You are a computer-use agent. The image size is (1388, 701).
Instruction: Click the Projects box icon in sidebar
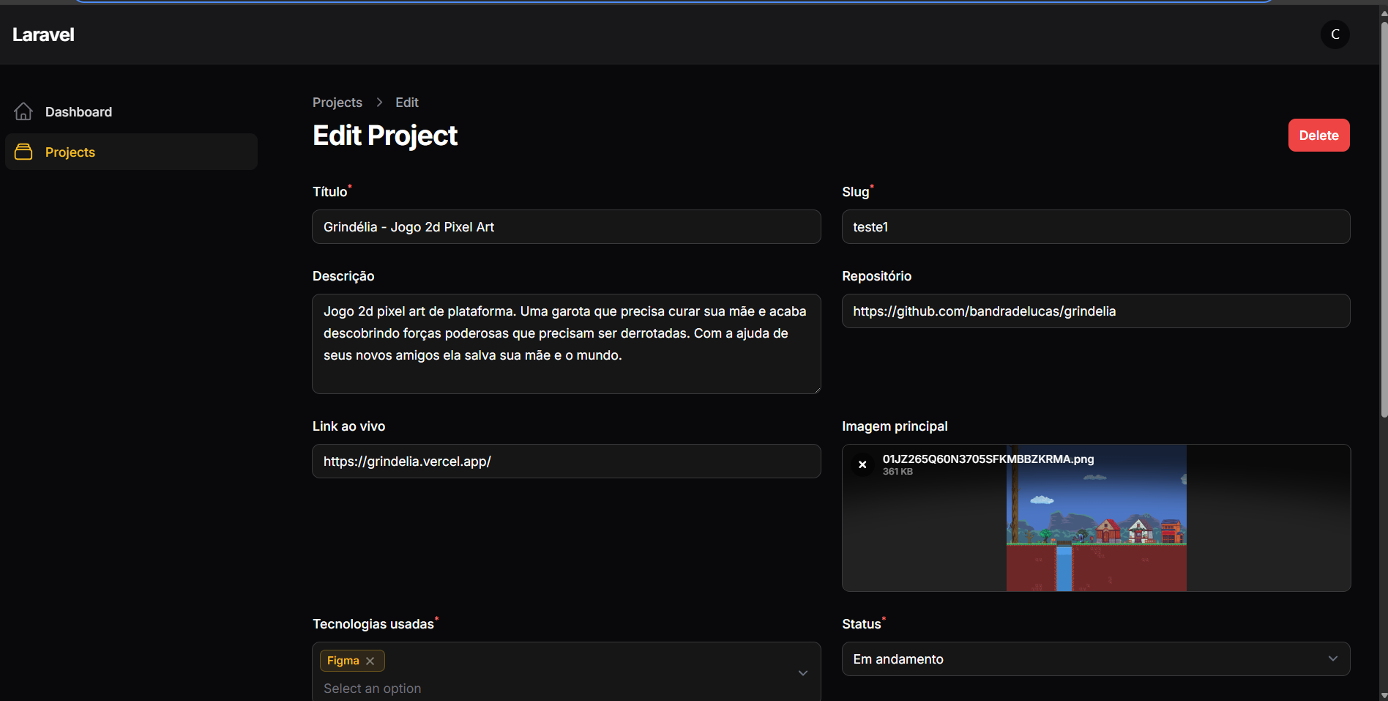[x=23, y=152]
